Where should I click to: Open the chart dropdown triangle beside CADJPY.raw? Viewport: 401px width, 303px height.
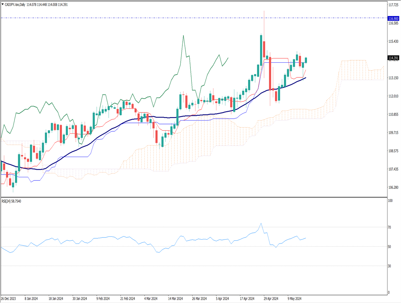click(x=3, y=5)
